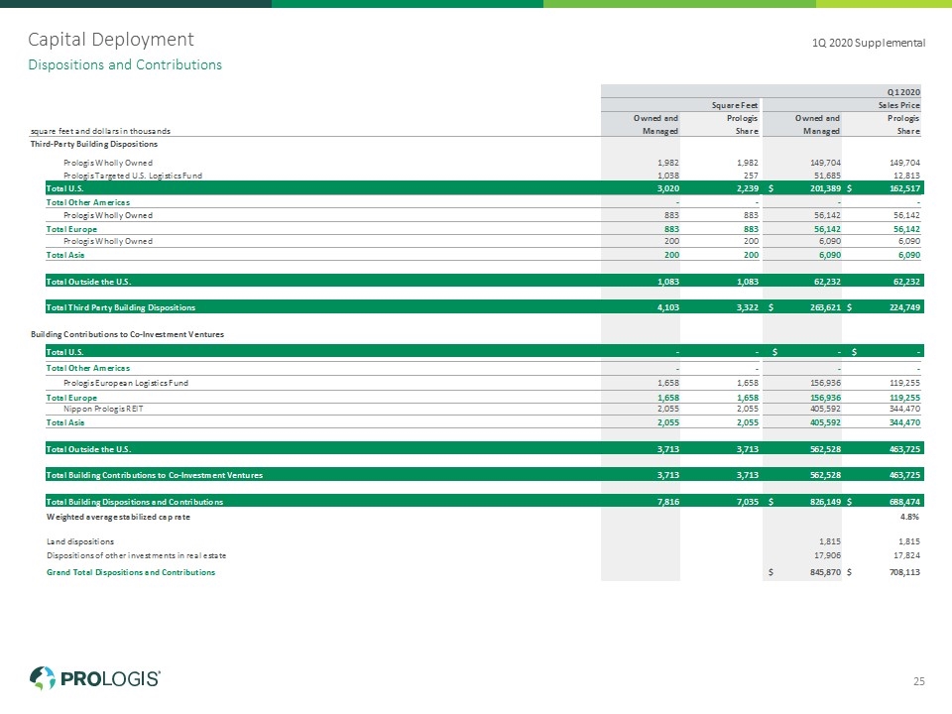Select the 'Prologis Targeted U.S. Logistics Fund' row label
952x714 pixels.
(x=133, y=176)
